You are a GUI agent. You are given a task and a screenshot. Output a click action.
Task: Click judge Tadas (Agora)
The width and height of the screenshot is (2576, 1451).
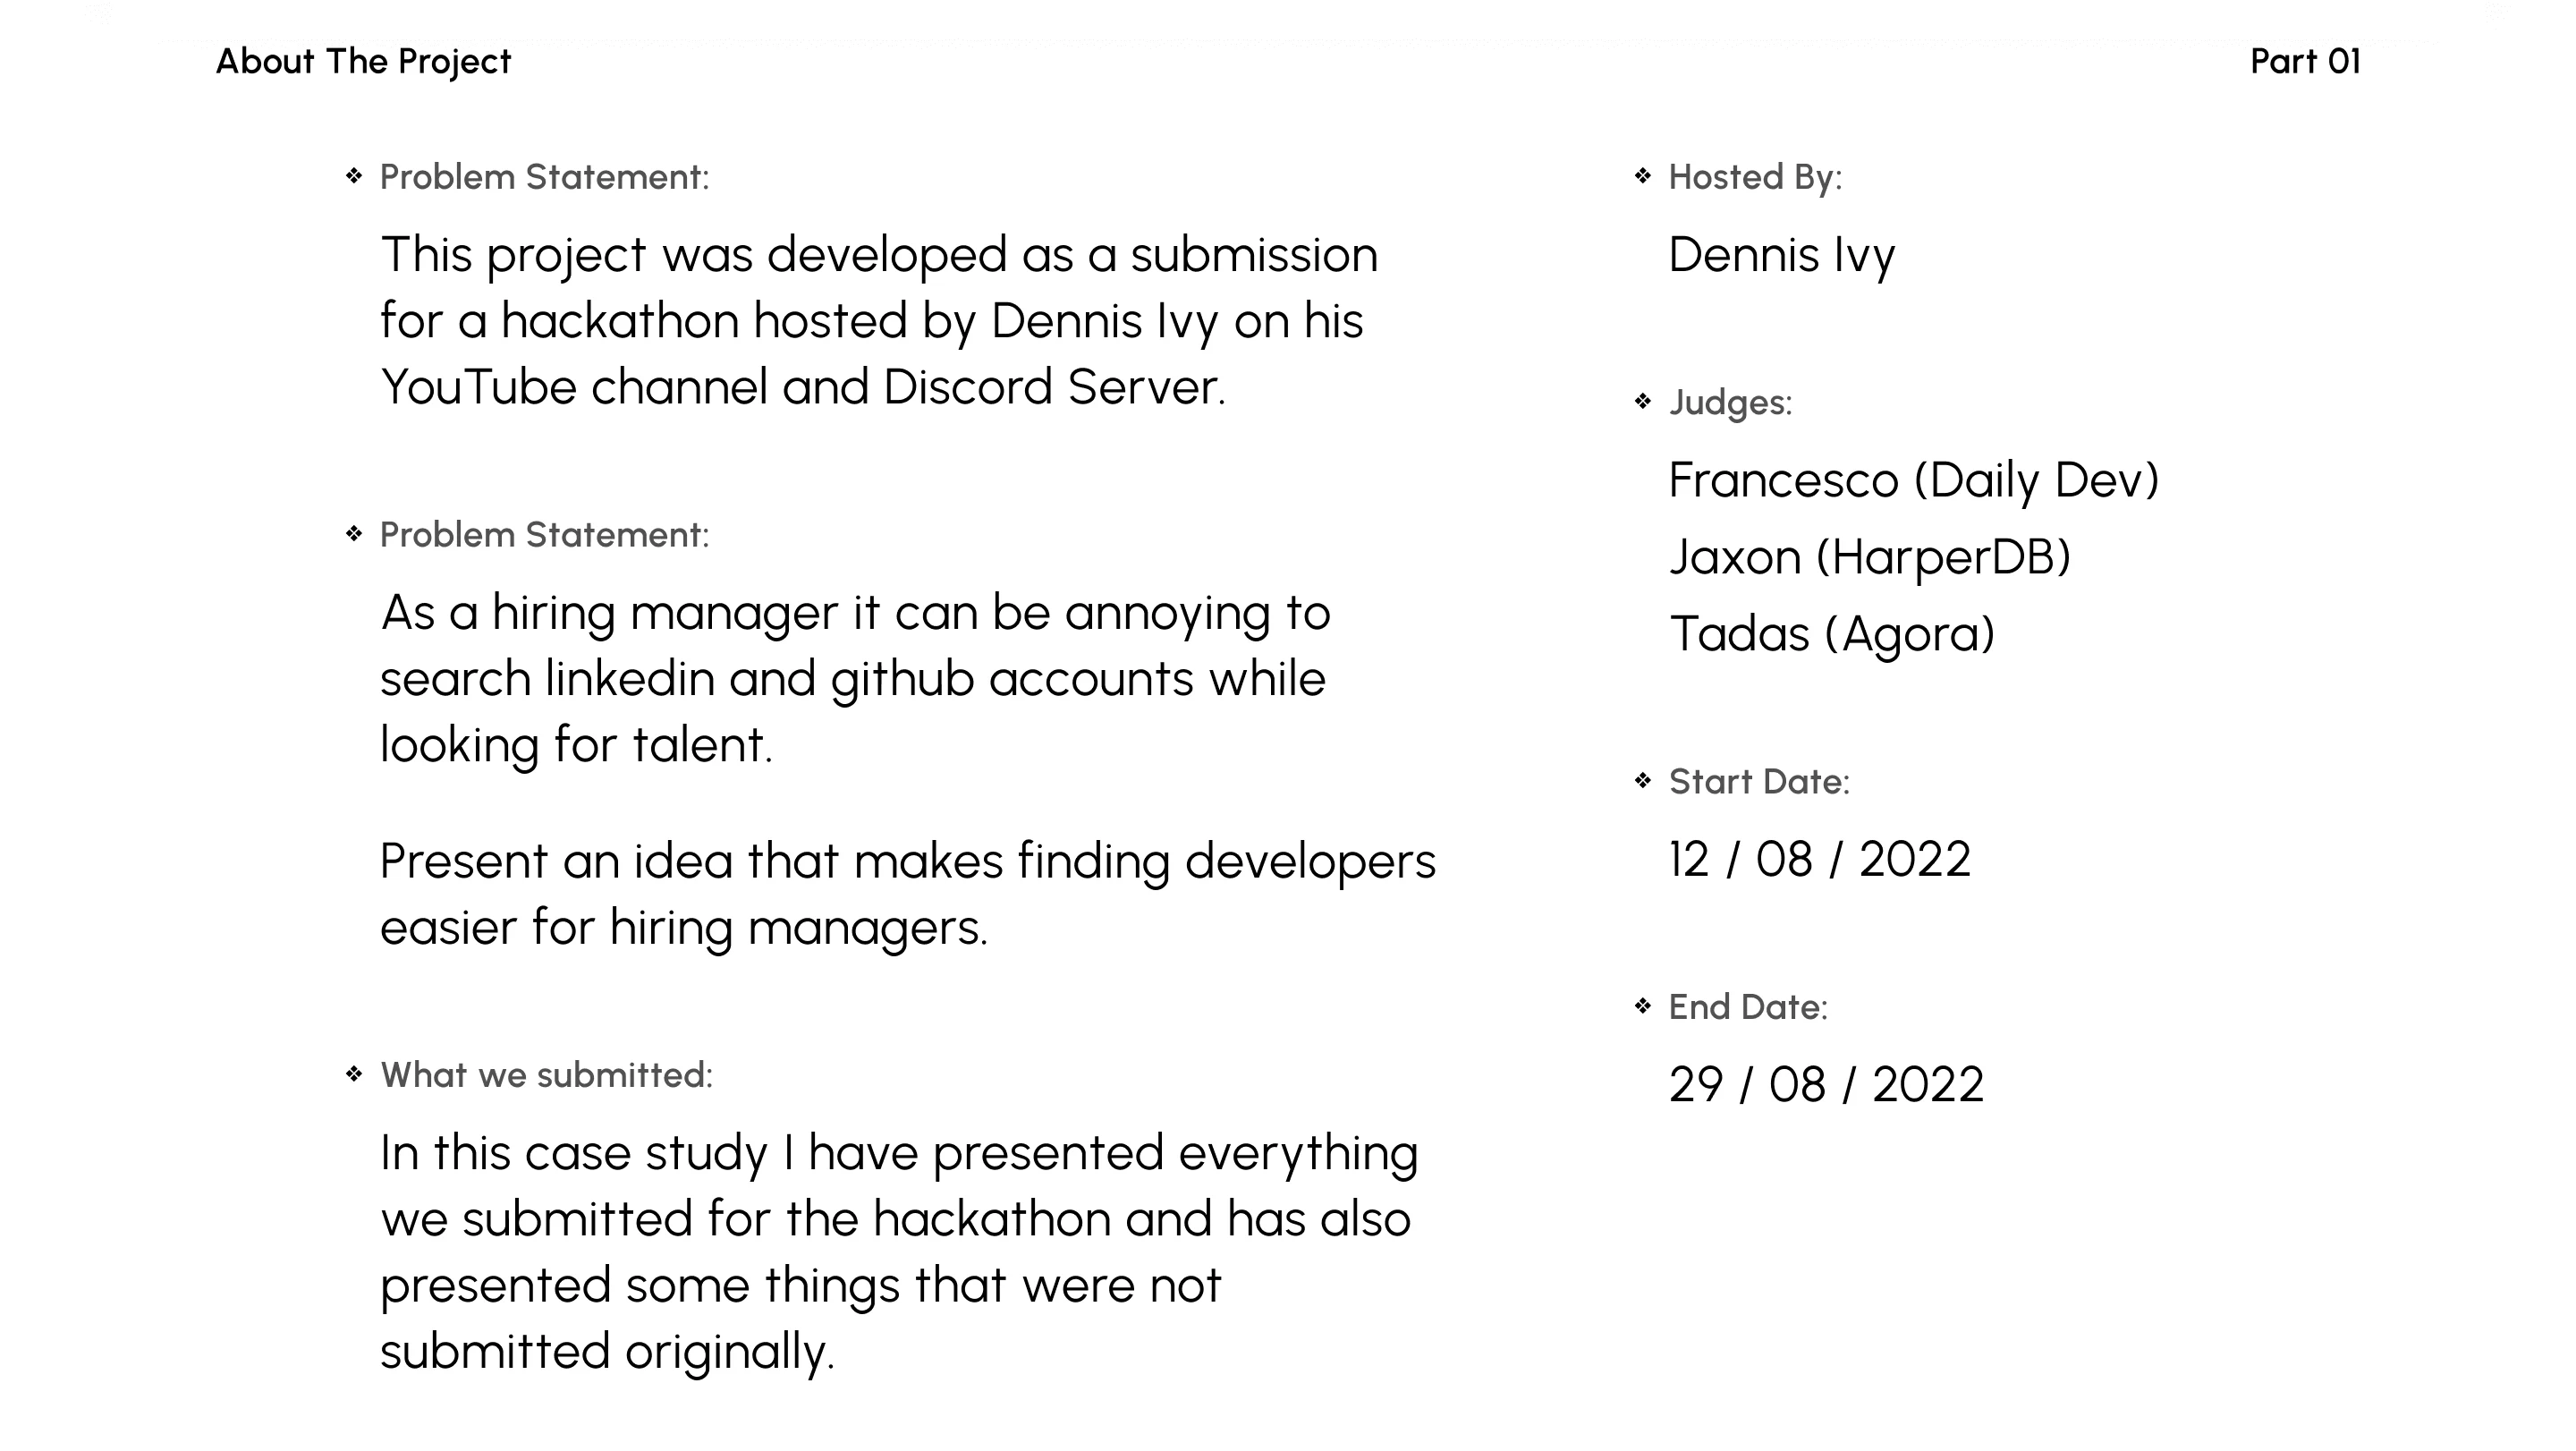(x=1832, y=634)
